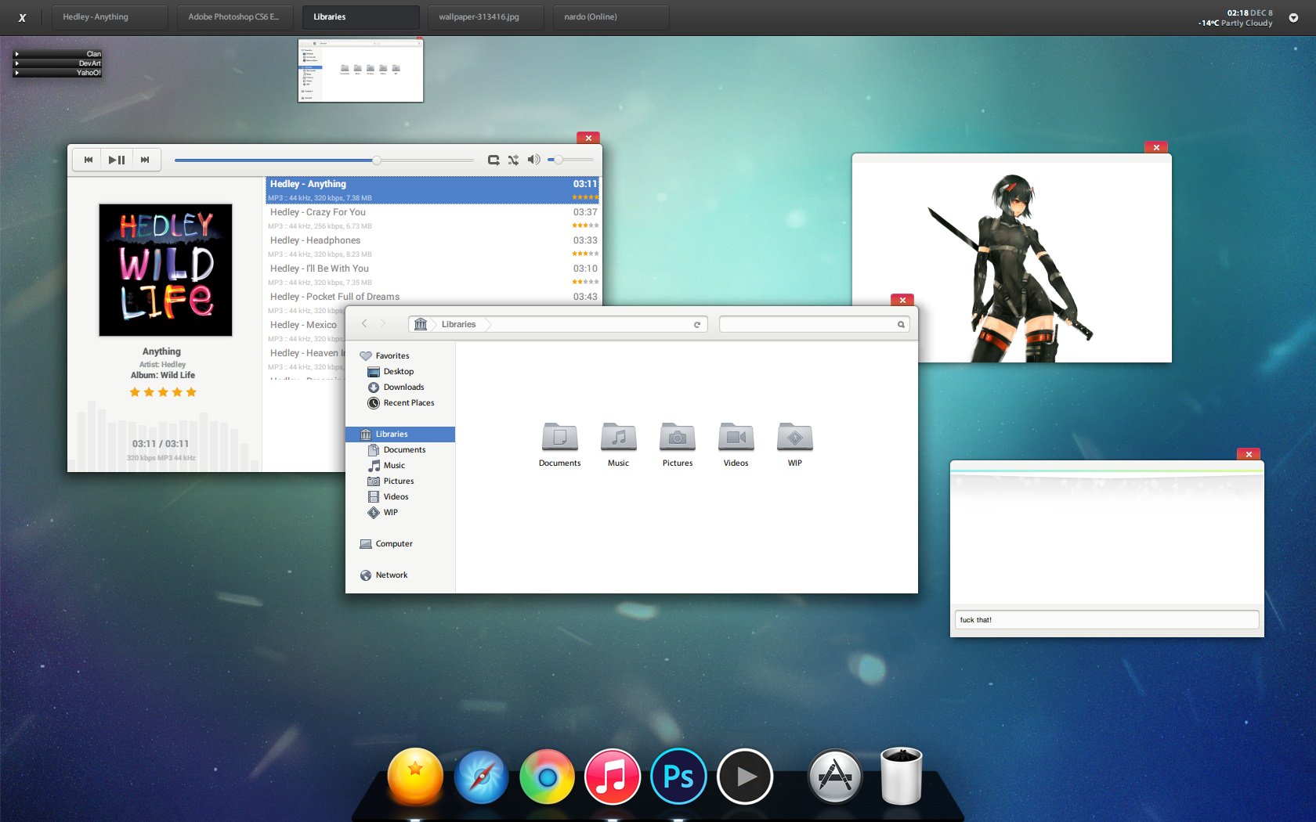Expand the Libraries breadcrumb chevron
This screenshot has height=822, width=1316.
coord(486,324)
